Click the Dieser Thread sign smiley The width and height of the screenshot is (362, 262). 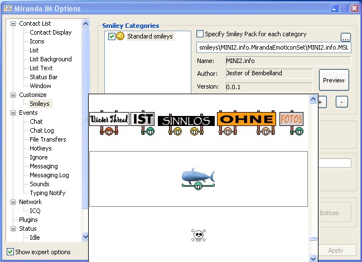coord(109,123)
